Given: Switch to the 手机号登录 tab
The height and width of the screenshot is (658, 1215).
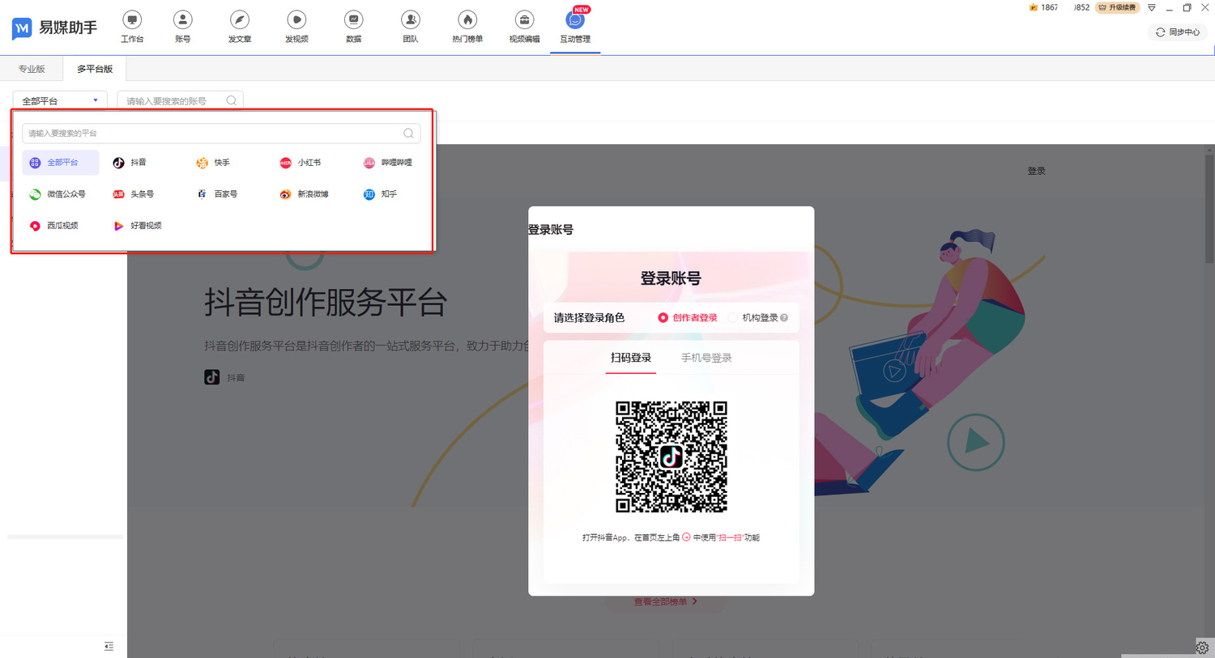Looking at the screenshot, I should pyautogui.click(x=706, y=358).
